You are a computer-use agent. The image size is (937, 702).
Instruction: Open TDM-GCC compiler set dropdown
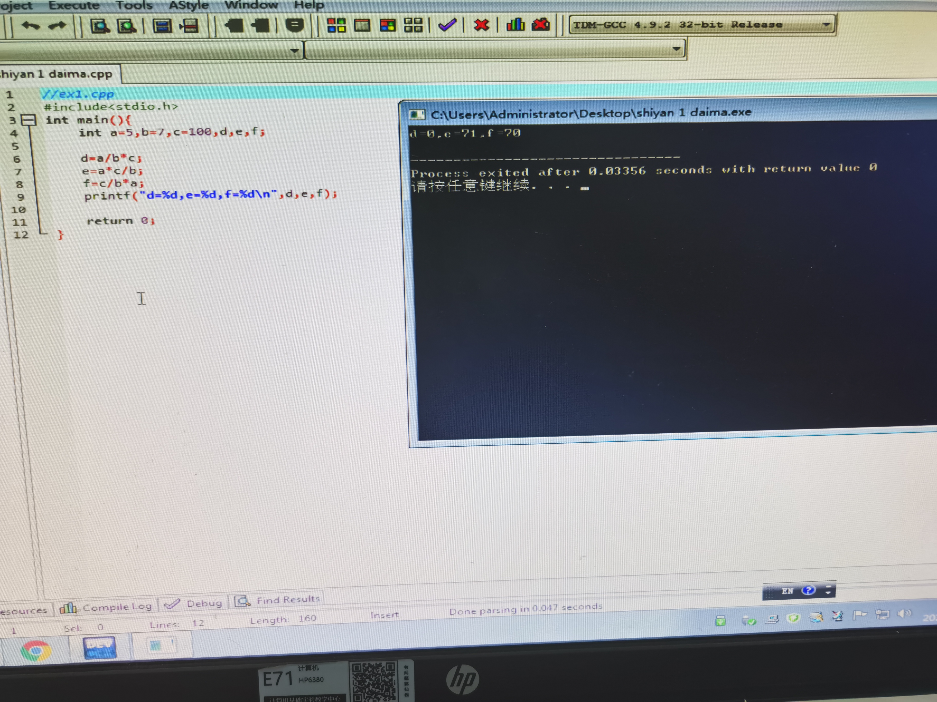(826, 25)
